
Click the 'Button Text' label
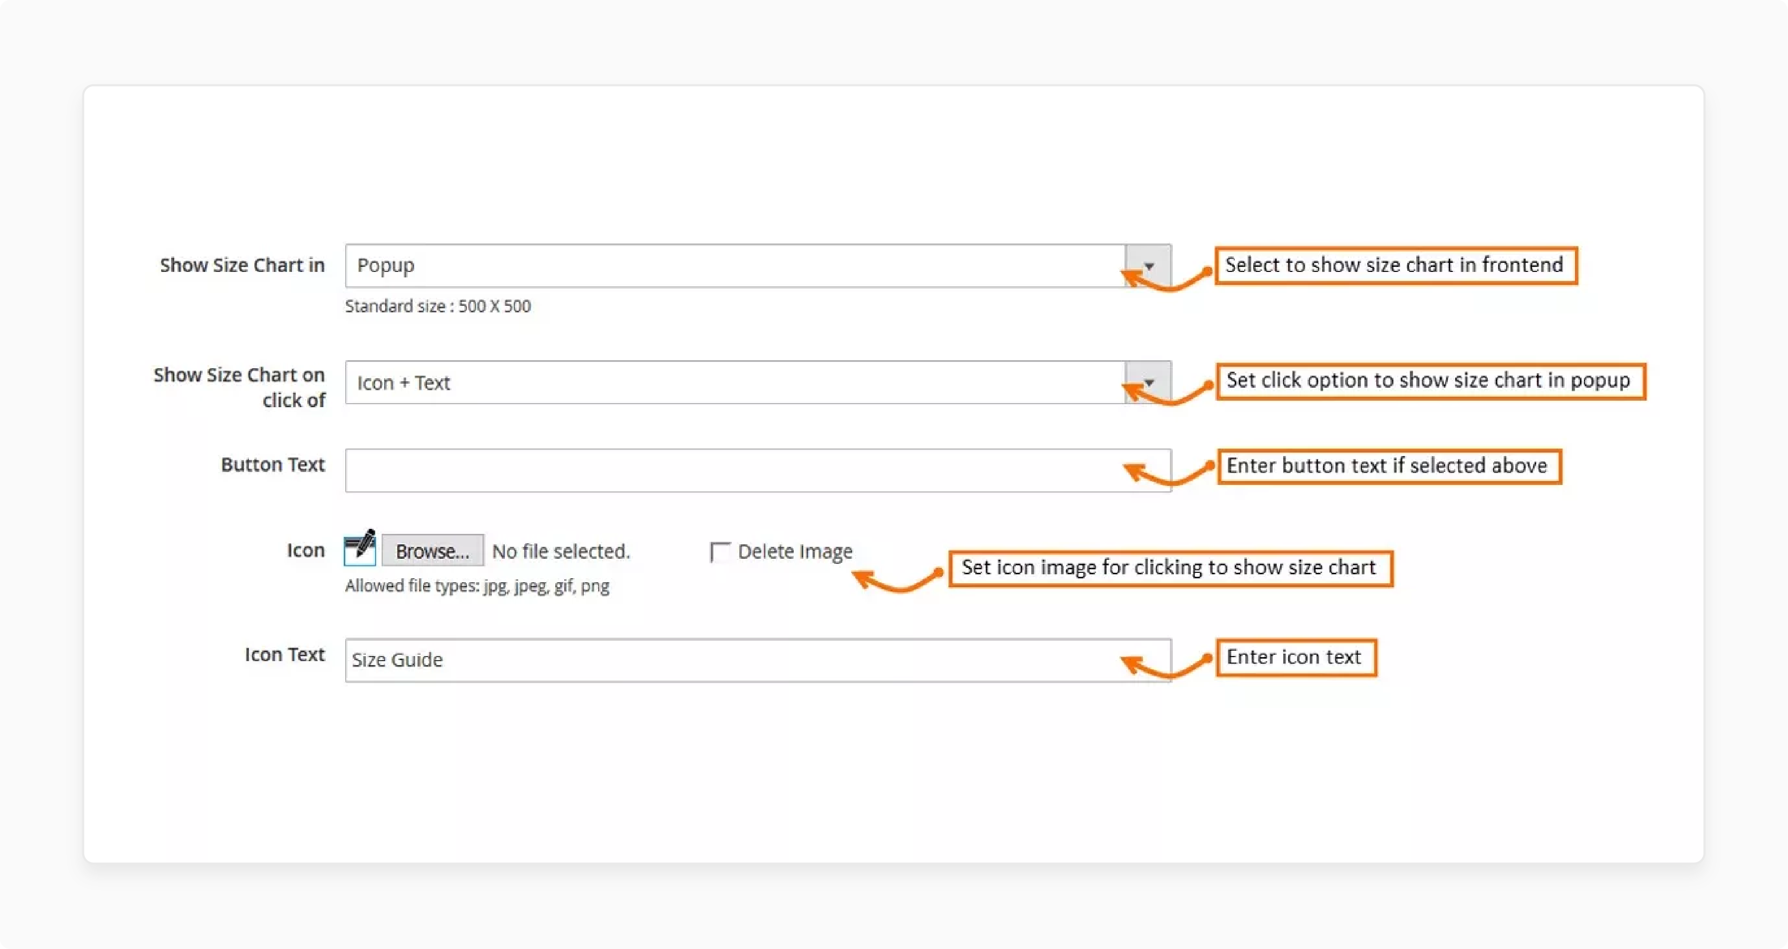tap(273, 465)
